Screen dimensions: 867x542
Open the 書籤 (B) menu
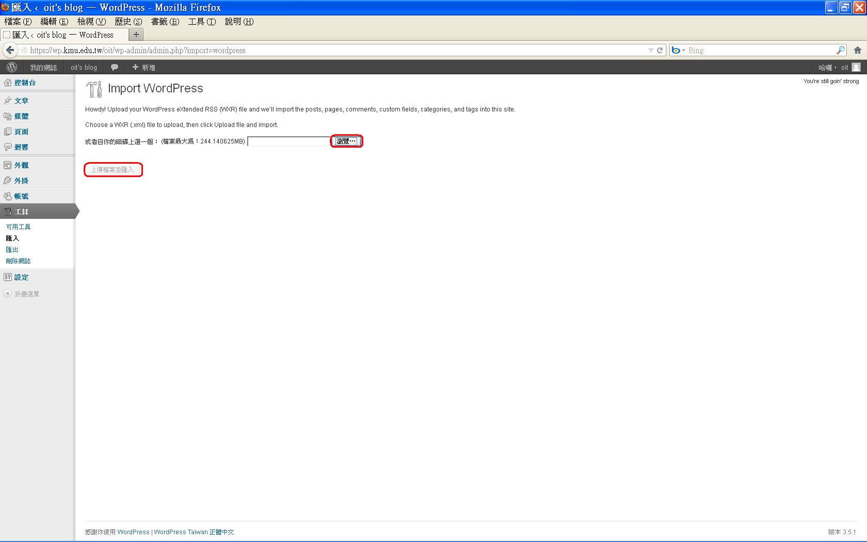click(165, 21)
